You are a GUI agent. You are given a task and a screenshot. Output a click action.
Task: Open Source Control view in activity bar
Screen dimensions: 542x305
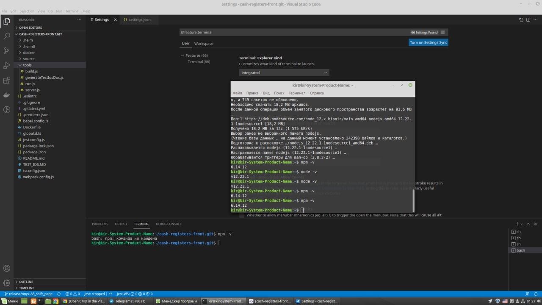(7, 51)
